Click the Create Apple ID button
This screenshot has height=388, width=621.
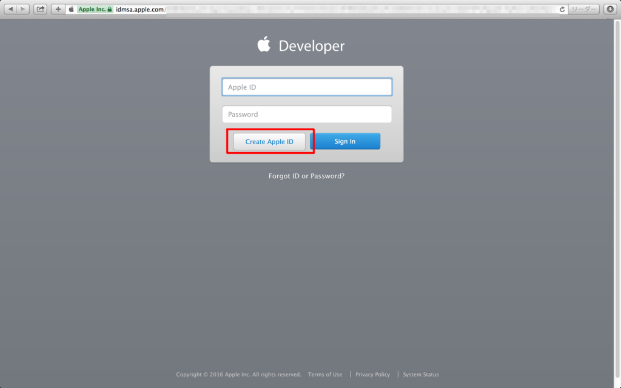tap(269, 142)
